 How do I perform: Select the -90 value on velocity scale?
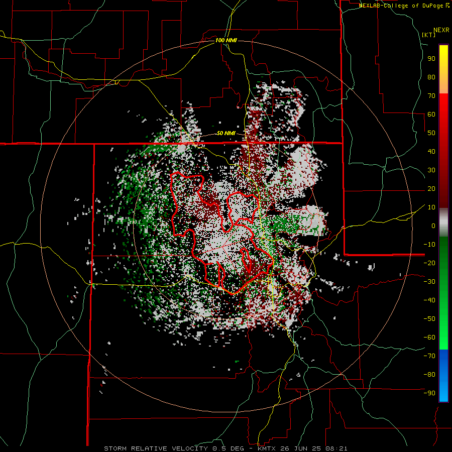[429, 393]
